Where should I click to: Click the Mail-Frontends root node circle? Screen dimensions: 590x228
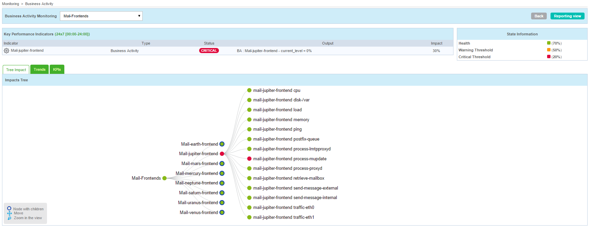pyautogui.click(x=164, y=178)
